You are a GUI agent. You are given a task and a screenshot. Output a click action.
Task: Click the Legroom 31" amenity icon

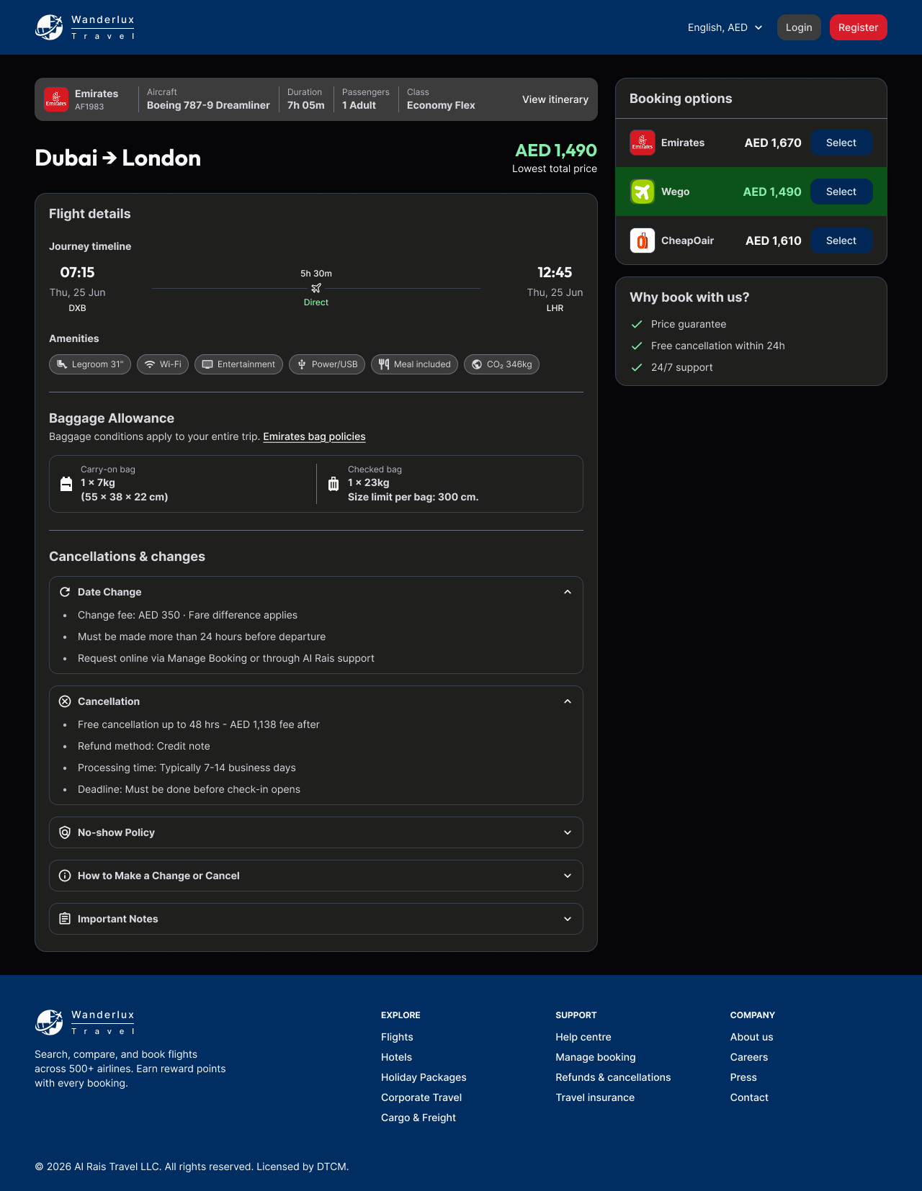pyautogui.click(x=62, y=364)
